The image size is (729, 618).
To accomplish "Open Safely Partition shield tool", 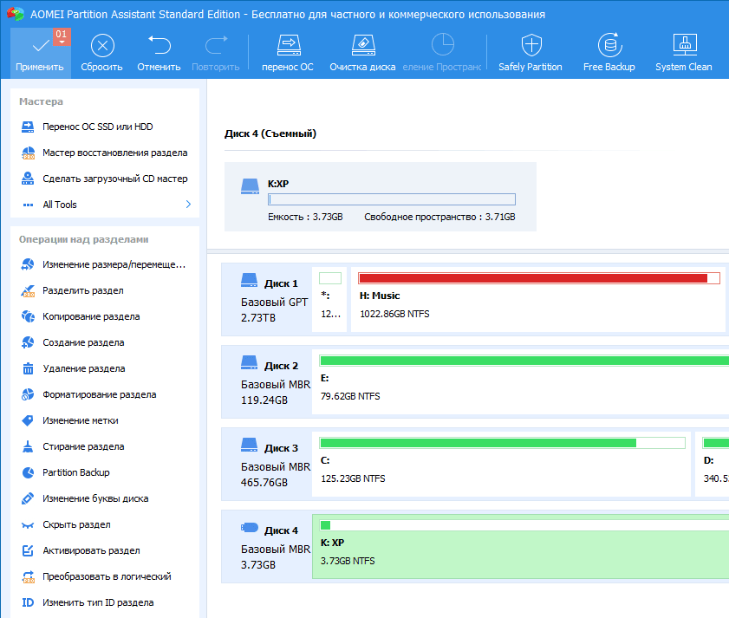I will [530, 53].
